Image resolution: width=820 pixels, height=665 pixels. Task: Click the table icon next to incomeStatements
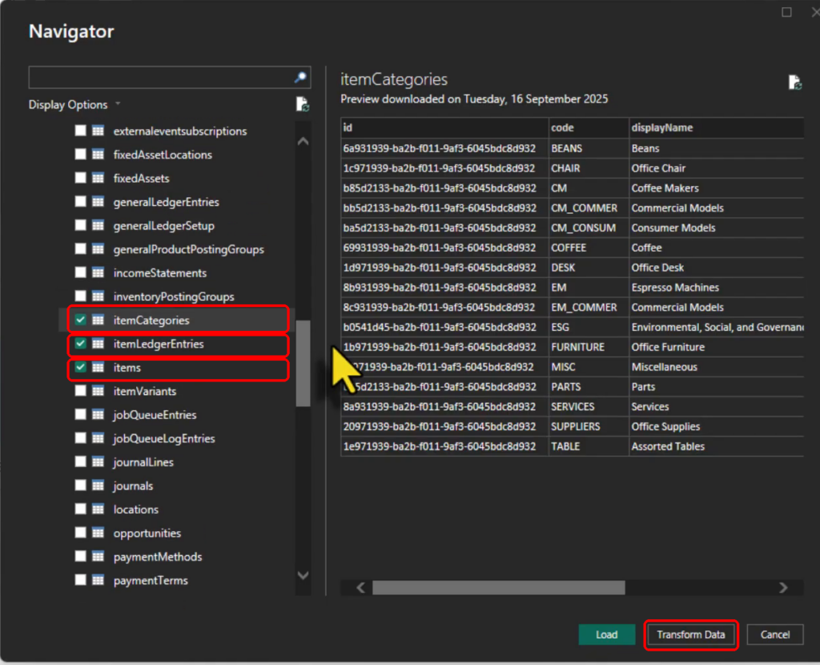click(98, 272)
